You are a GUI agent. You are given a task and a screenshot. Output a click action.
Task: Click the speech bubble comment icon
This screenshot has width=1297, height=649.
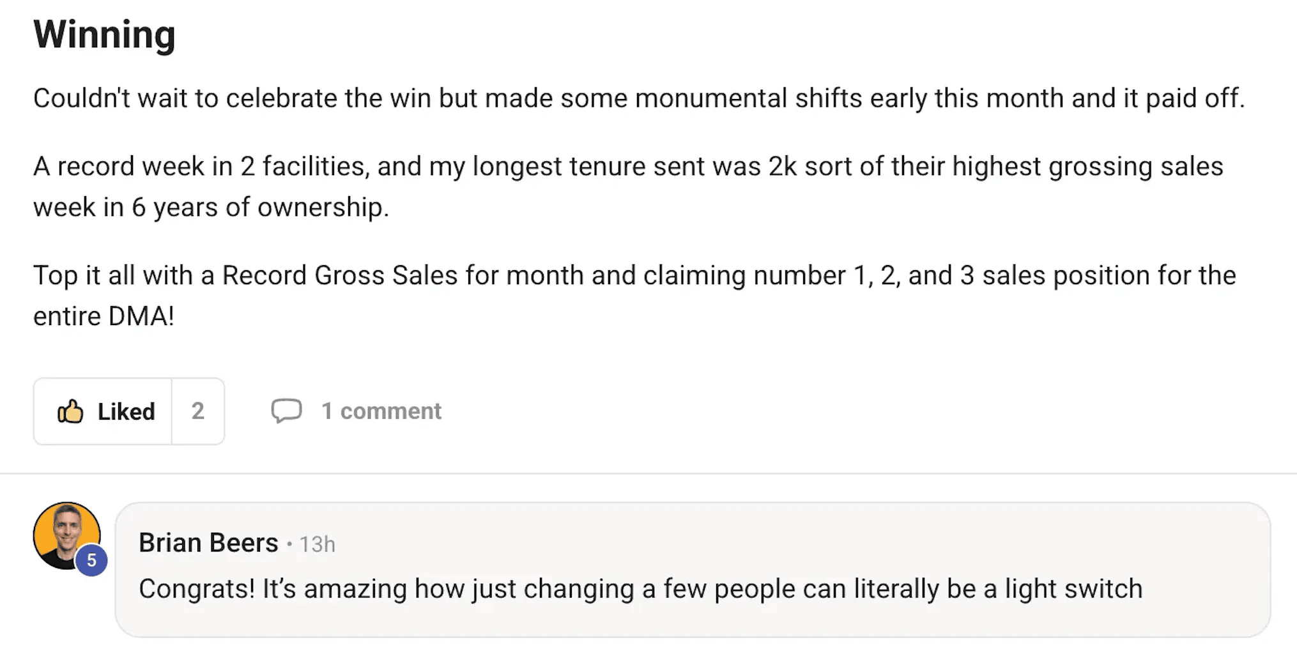click(286, 411)
